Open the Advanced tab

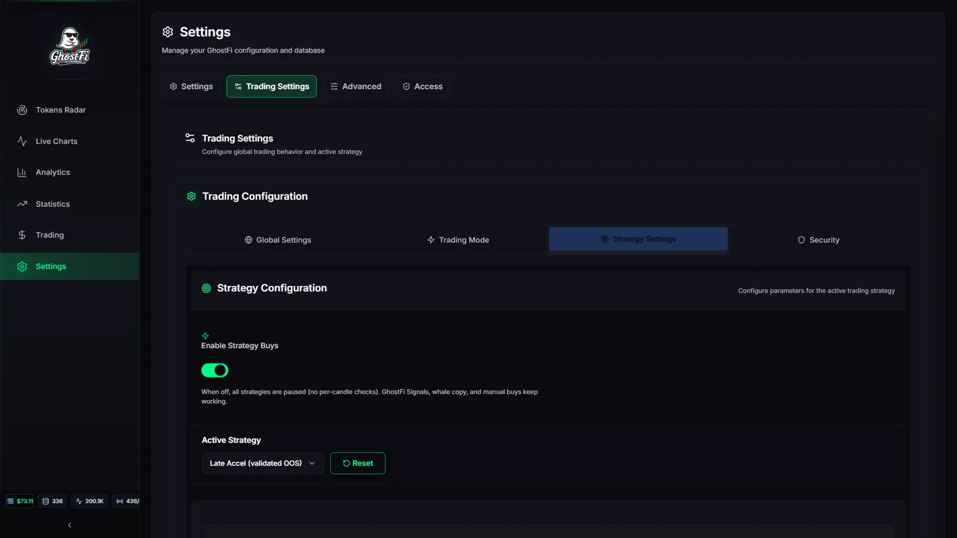coord(356,87)
